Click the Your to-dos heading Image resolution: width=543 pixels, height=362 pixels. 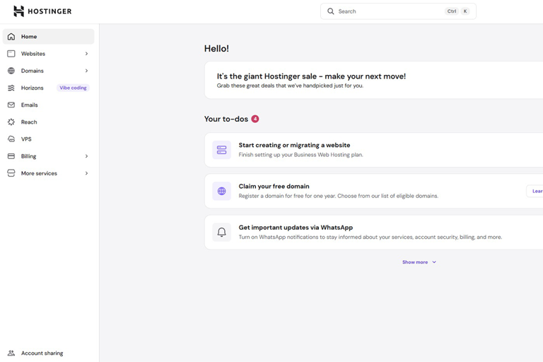click(226, 119)
